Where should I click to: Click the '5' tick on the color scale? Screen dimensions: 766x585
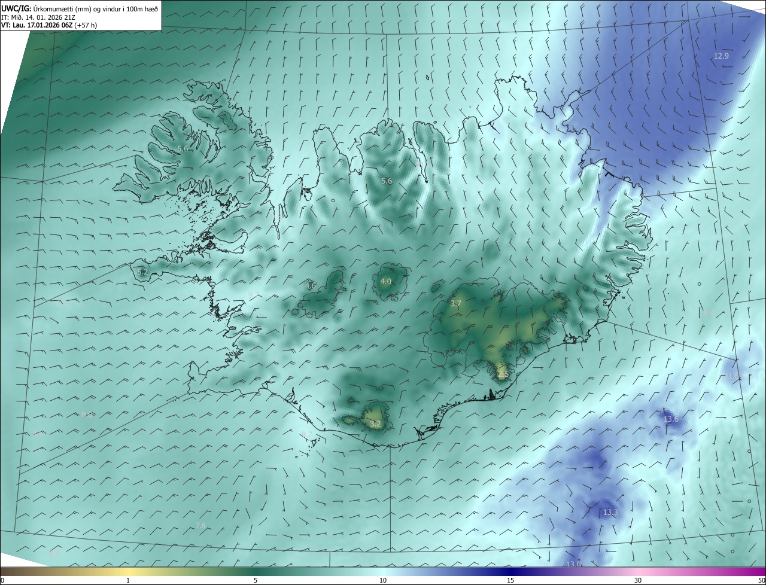point(256,580)
